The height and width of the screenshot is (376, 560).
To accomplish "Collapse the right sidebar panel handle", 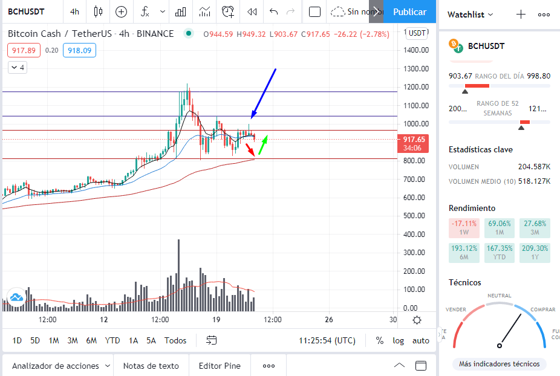I will point(439,335).
